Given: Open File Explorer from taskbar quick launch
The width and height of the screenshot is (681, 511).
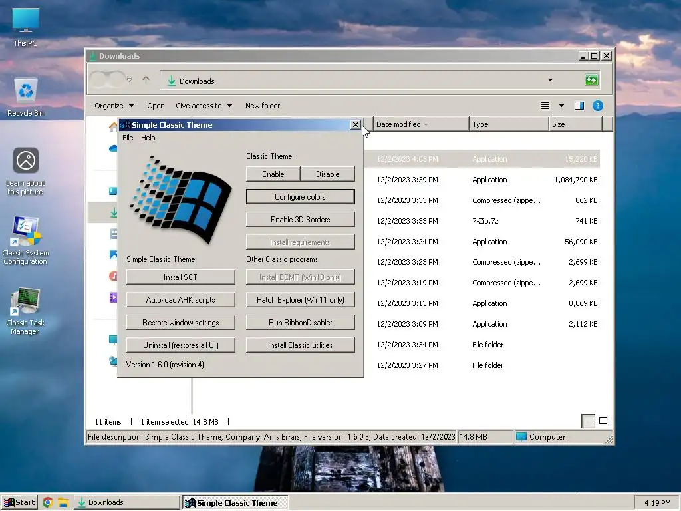Looking at the screenshot, I should (63, 502).
